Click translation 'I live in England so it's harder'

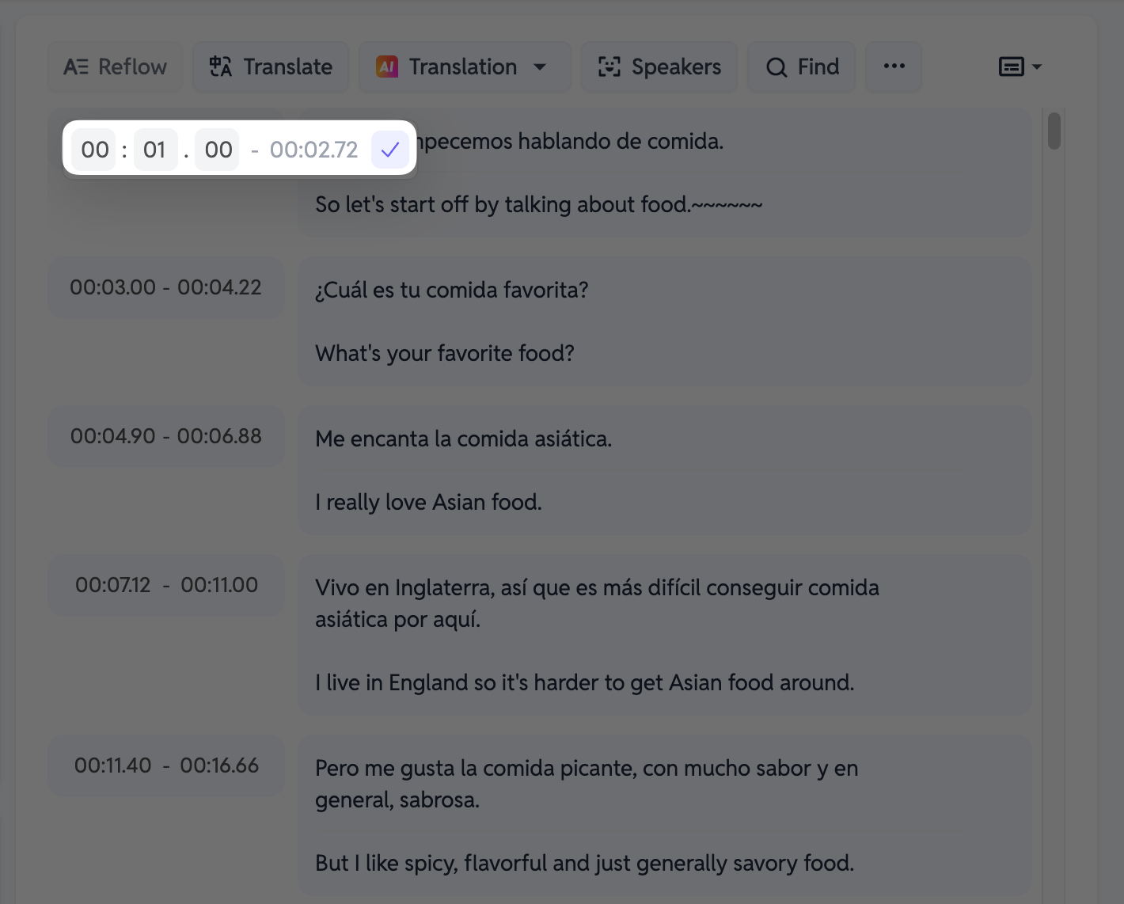(x=585, y=682)
